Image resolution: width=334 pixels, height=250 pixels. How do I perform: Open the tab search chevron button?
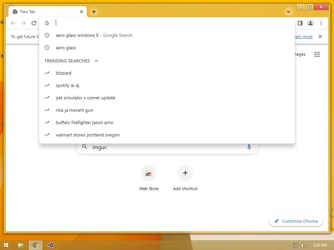[289, 12]
